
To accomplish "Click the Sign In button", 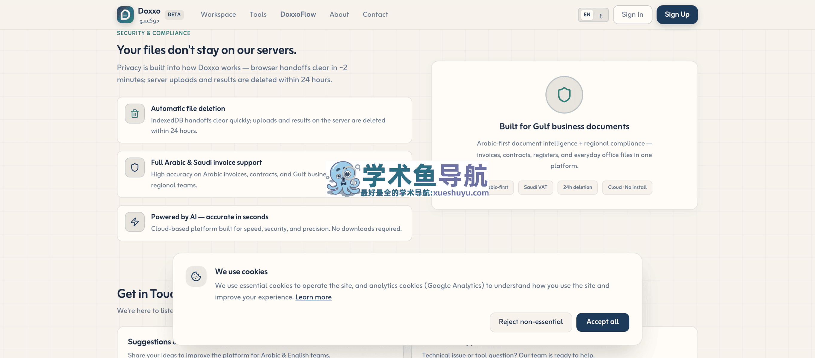I will pos(632,15).
